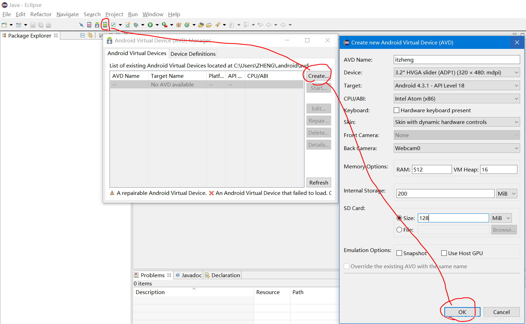This screenshot has height=324, width=526.
Task: Open the Refactor menu
Action: pyautogui.click(x=41, y=14)
